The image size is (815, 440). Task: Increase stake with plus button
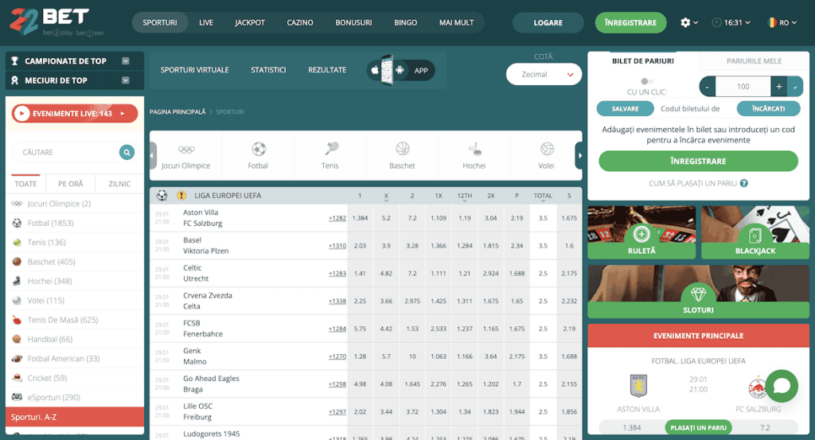point(779,87)
